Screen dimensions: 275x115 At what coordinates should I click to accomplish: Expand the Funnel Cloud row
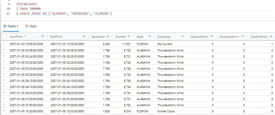tap(4, 111)
